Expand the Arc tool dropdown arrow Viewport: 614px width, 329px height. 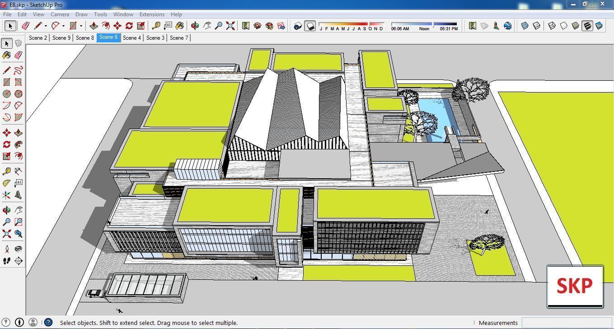point(63,26)
